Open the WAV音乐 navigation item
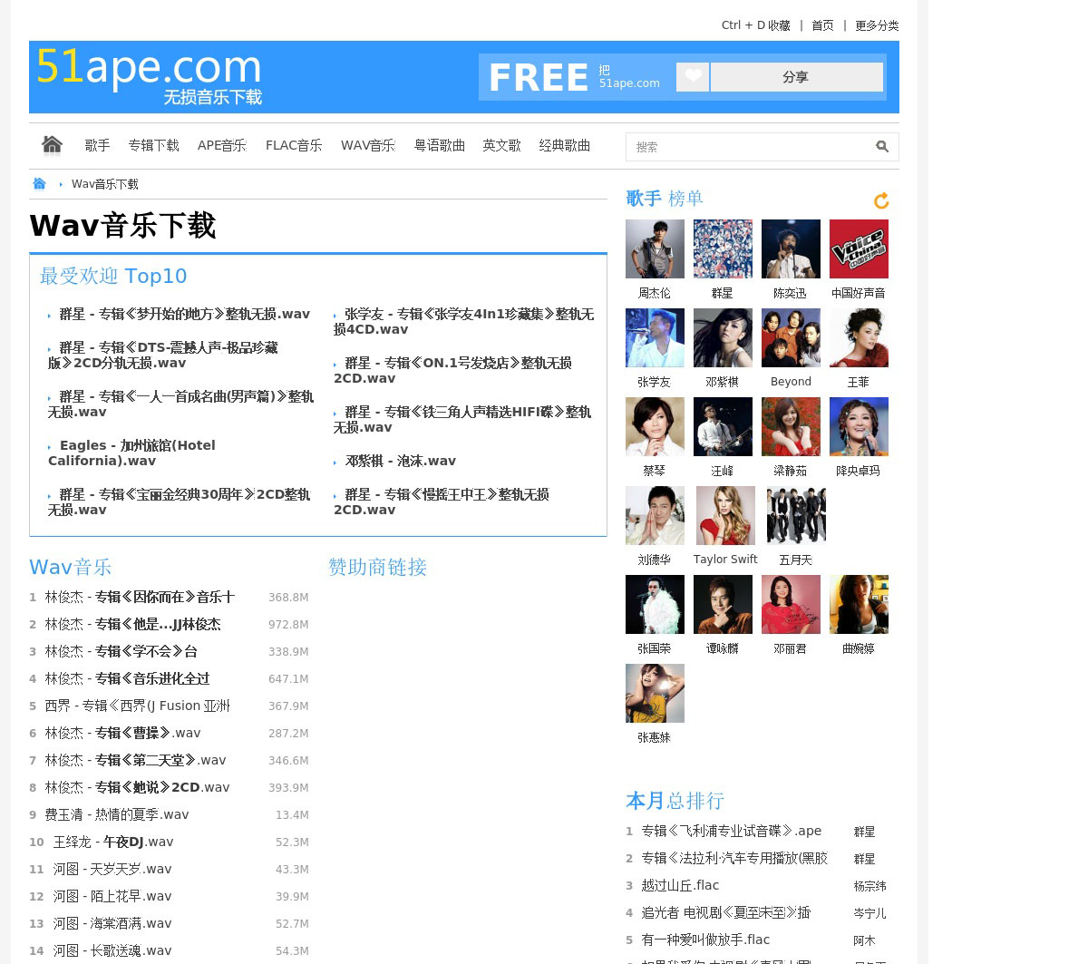Screen dimensions: 1088x964 [367, 145]
